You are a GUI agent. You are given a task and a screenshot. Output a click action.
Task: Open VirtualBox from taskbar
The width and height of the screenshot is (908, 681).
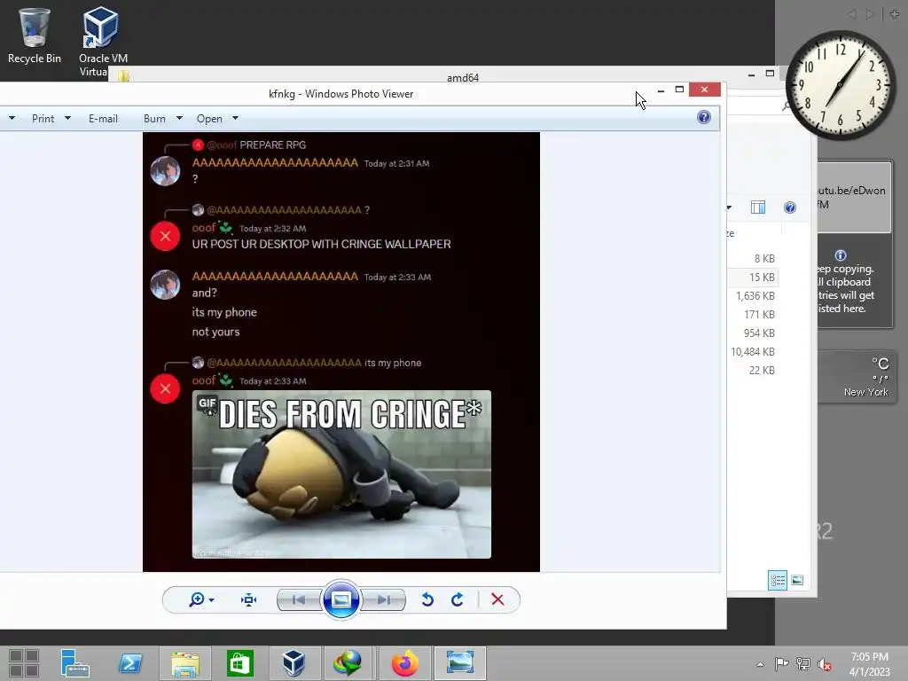click(294, 663)
